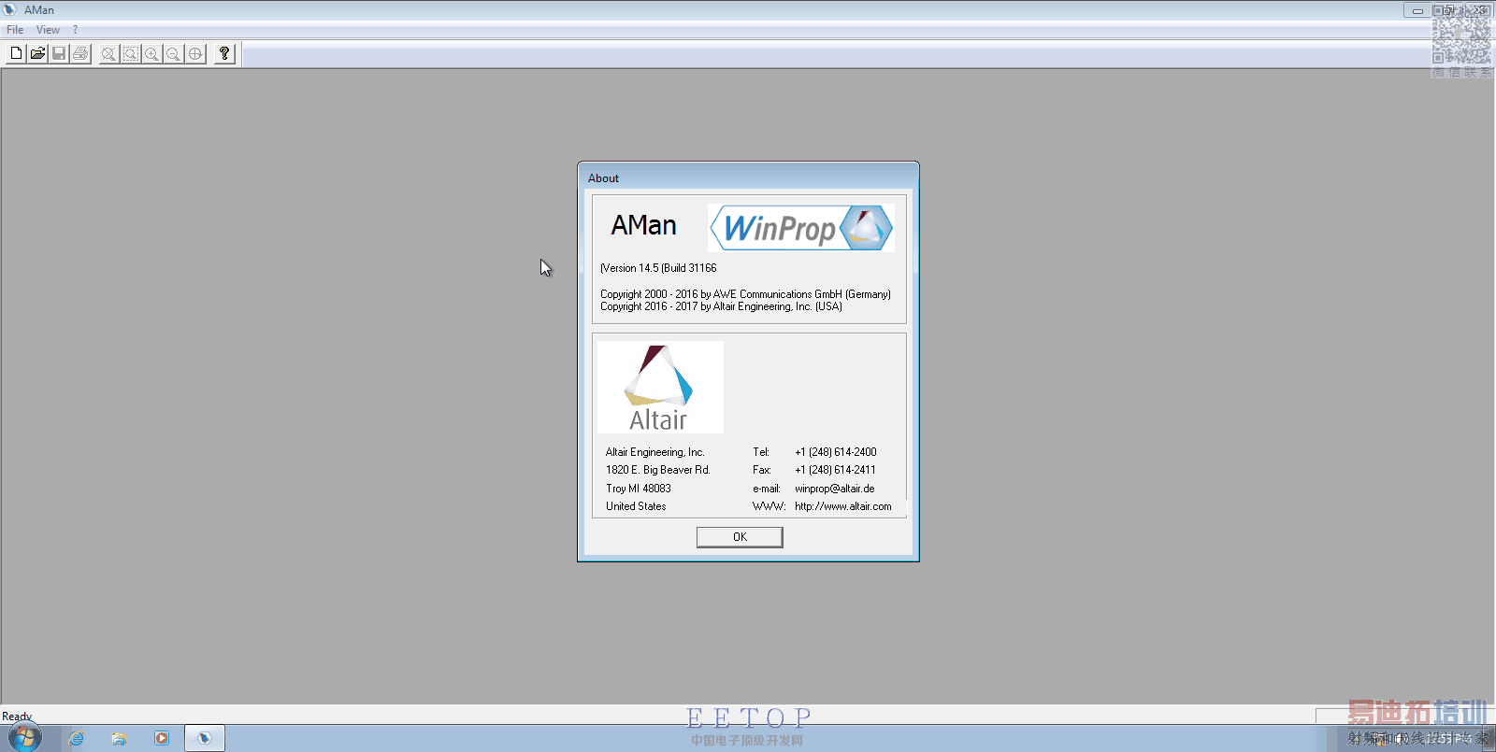Click the Version 14.5 build text
This screenshot has height=752, width=1496.
click(x=658, y=268)
